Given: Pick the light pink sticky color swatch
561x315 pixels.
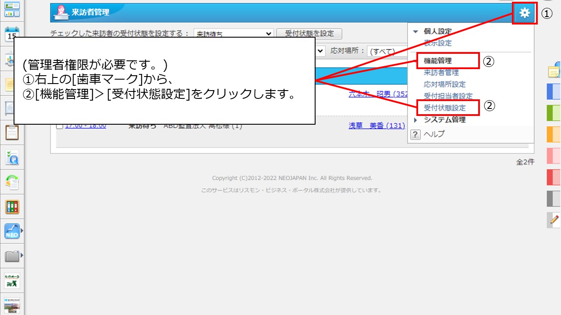Looking at the screenshot, I should point(554,156).
